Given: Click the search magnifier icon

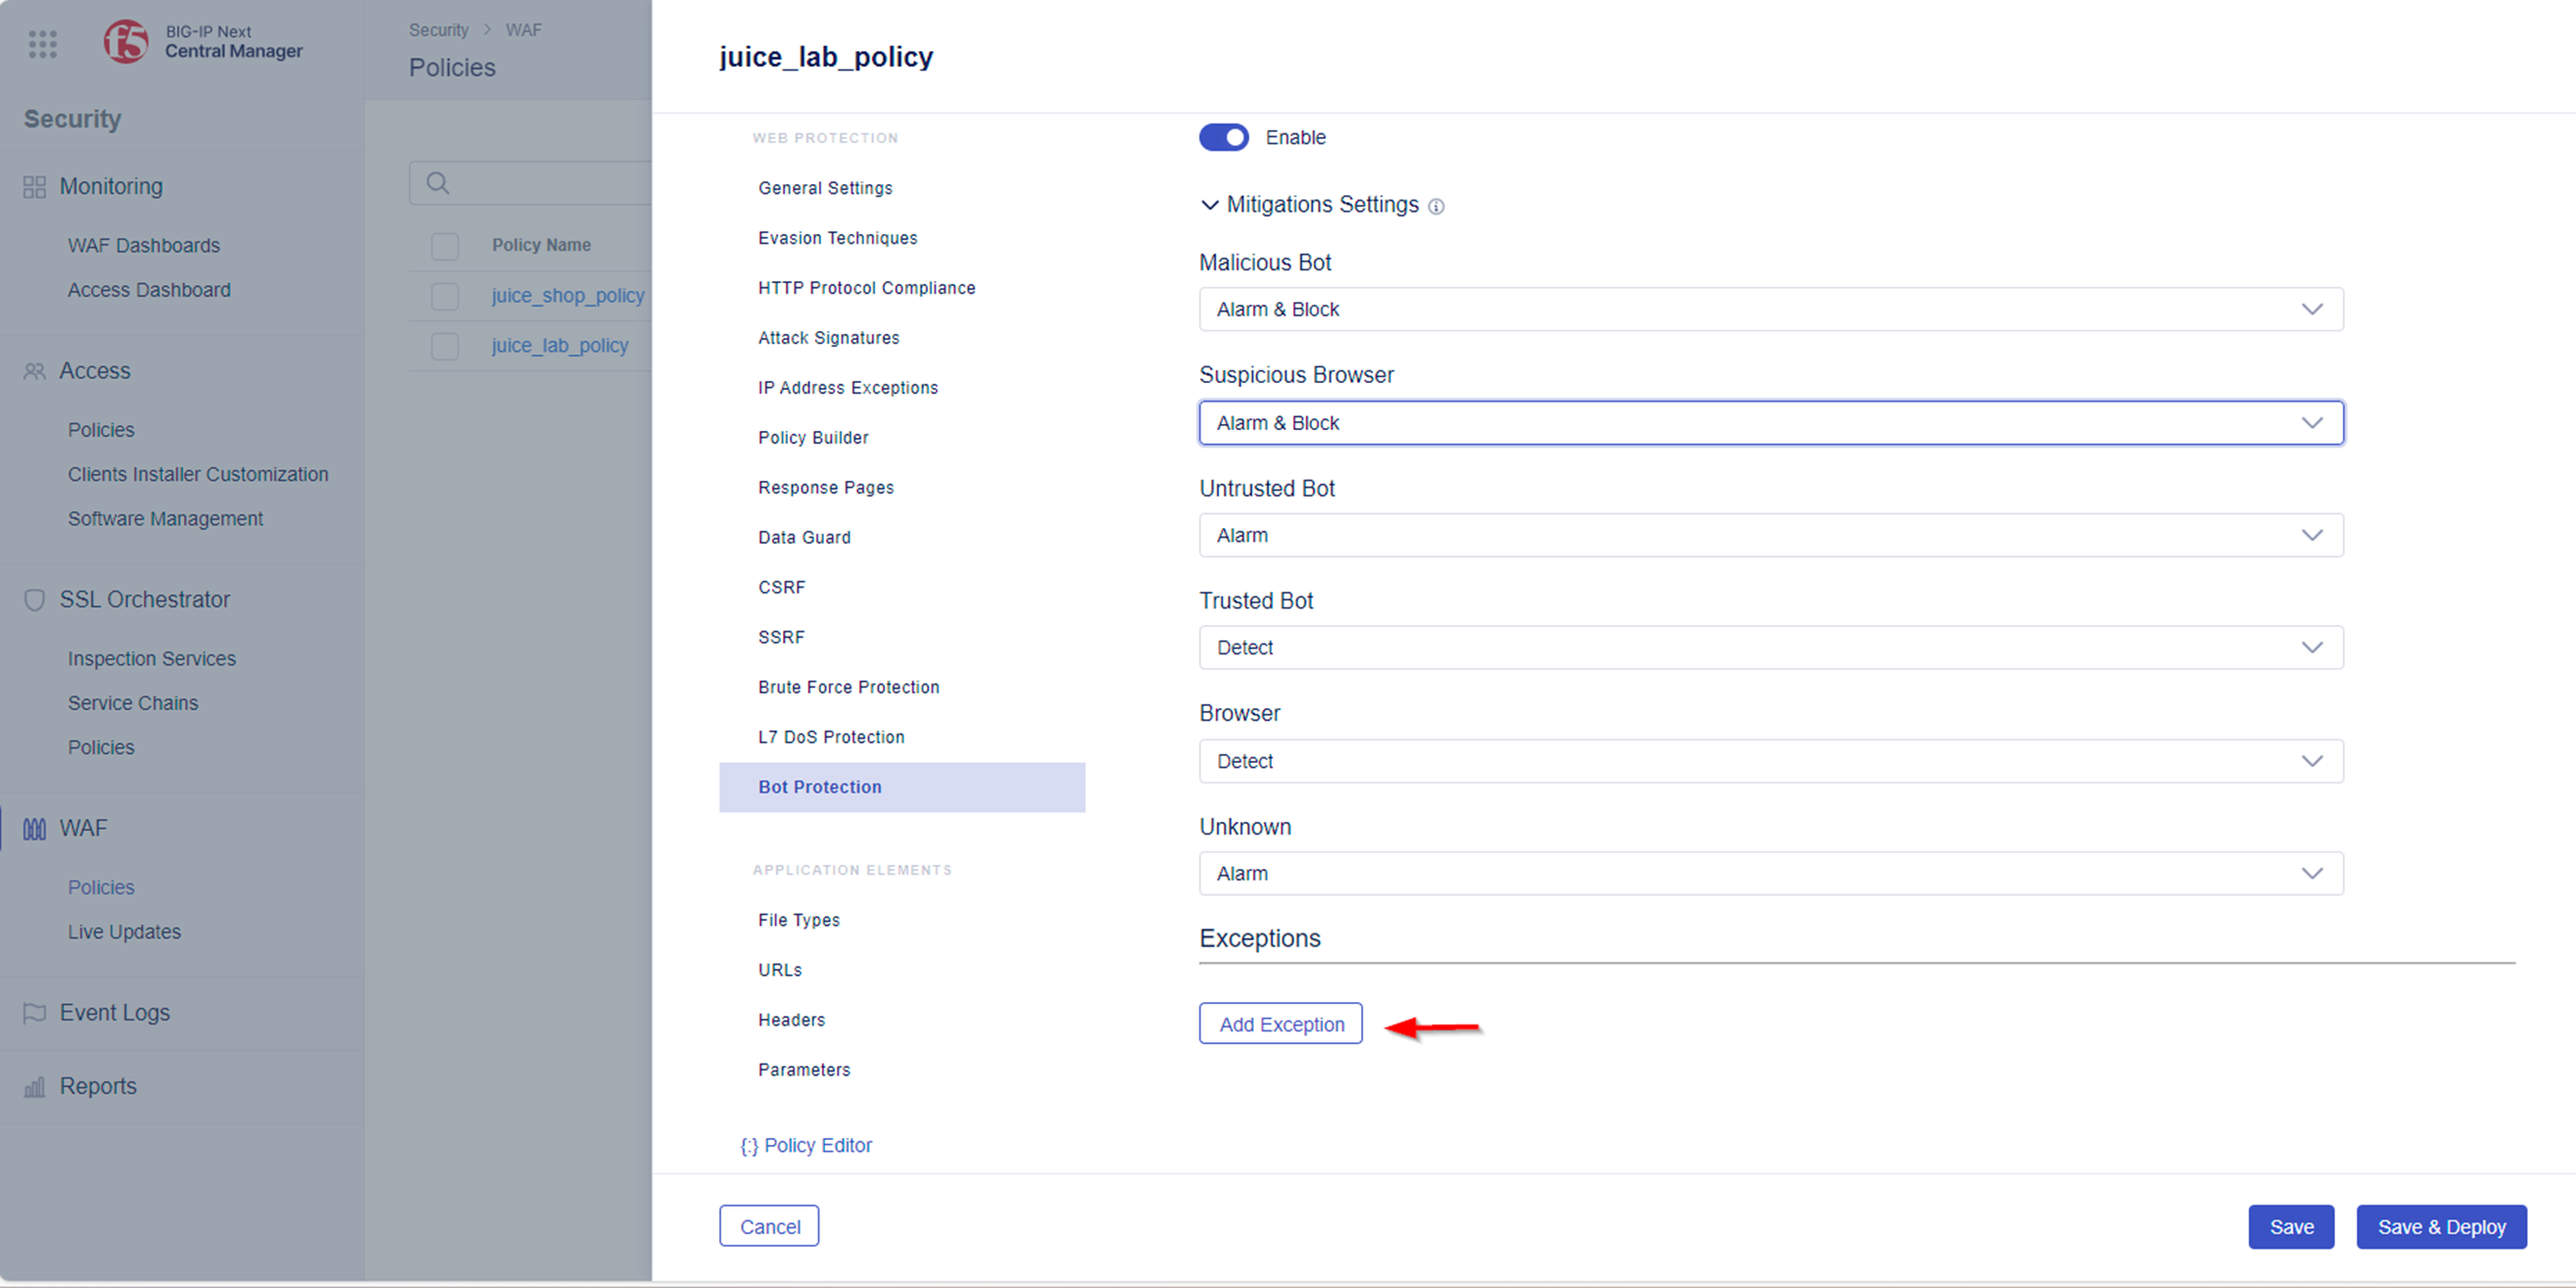Looking at the screenshot, I should click(438, 183).
